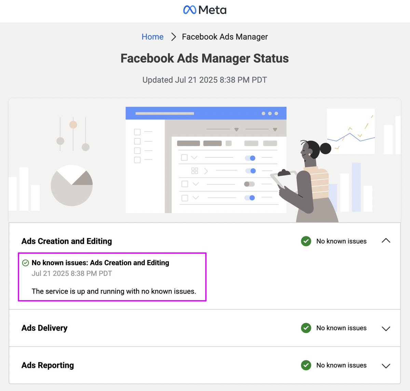Screen dimensions: 410x391
Task: Click outlined check icon beside No known issues entry
Action: [25, 263]
